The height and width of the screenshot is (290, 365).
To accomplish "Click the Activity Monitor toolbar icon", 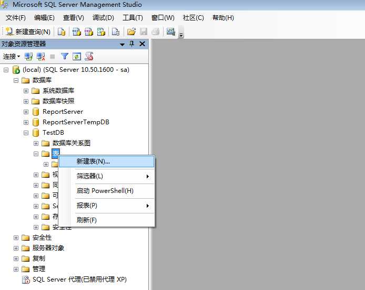I will pyautogui.click(x=170, y=31).
